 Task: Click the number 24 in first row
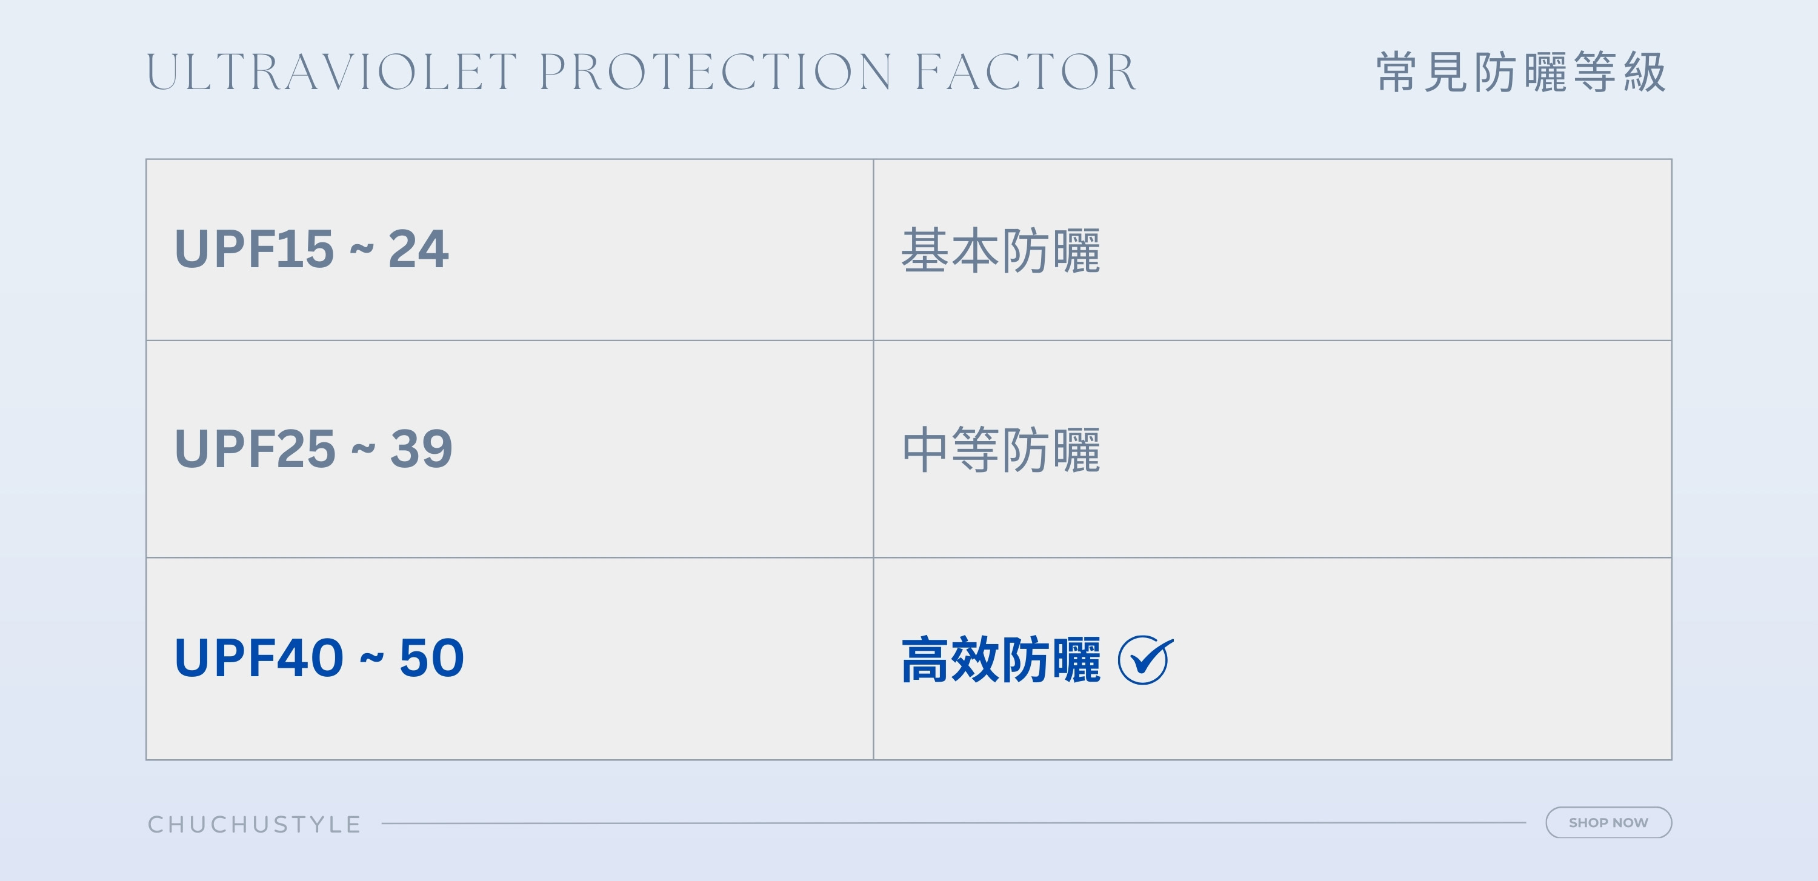click(418, 249)
